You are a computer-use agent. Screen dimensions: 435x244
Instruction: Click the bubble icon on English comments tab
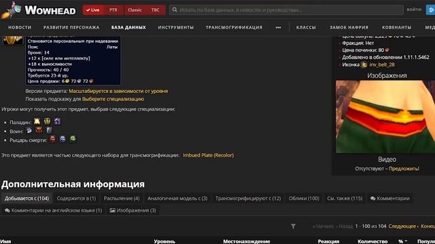click(7, 211)
